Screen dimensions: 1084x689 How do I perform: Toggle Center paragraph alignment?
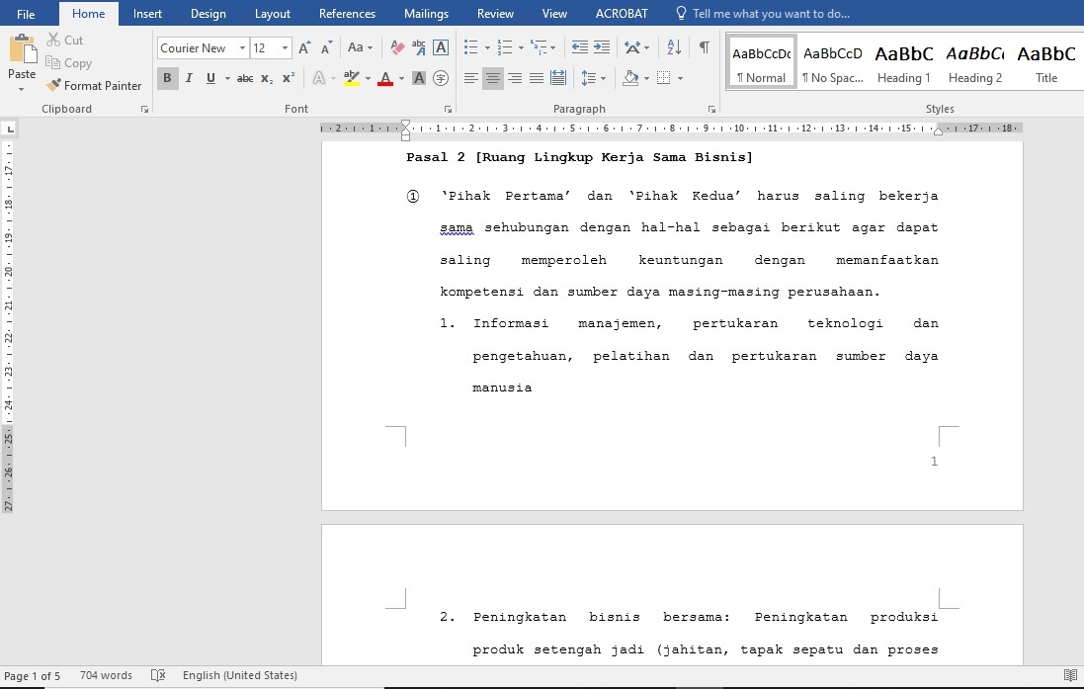[492, 78]
